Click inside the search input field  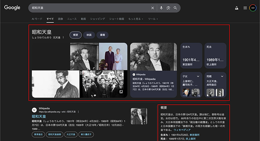(x=89, y=8)
